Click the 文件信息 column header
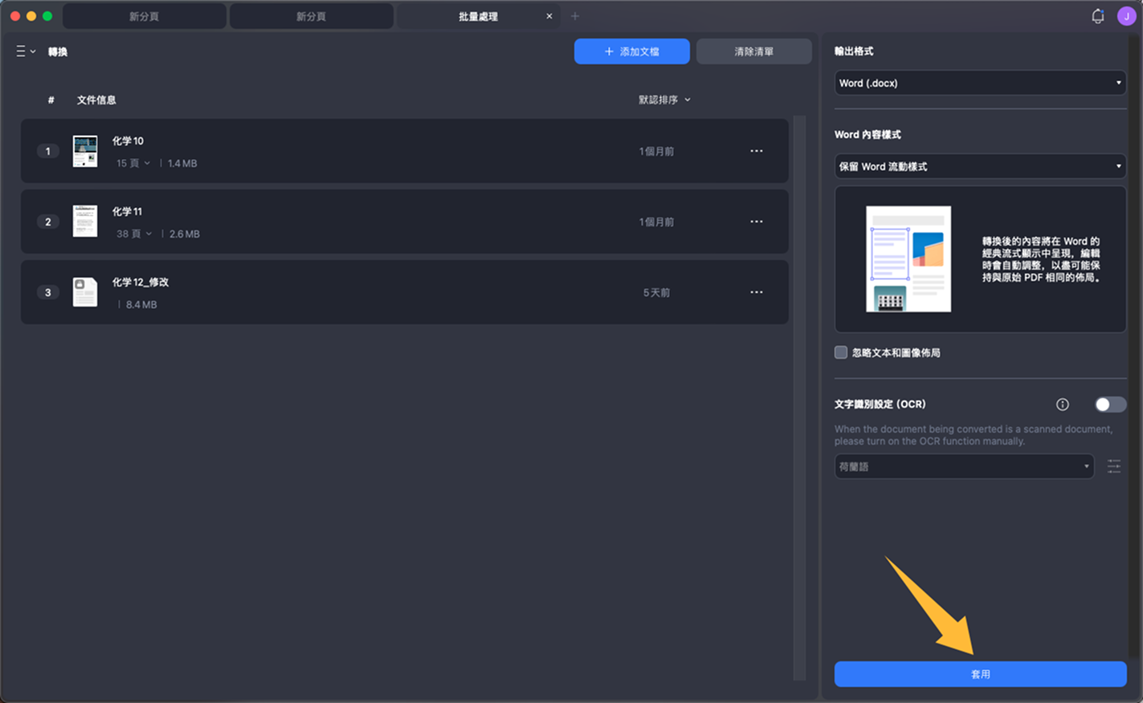 coord(96,100)
